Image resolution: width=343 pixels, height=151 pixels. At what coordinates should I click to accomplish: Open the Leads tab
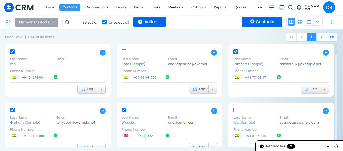(x=121, y=7)
